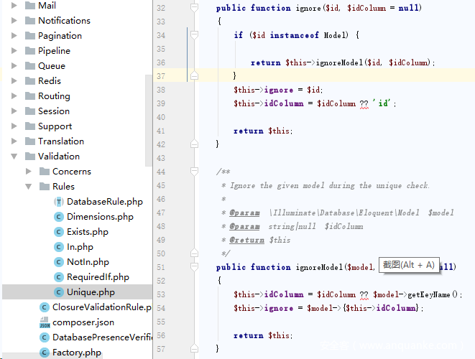Screen dimensions: 475x359
Task: Fold the ignoreModel function at line 51
Action: click(x=194, y=266)
